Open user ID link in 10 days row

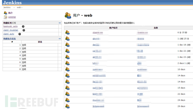coord(98,69)
